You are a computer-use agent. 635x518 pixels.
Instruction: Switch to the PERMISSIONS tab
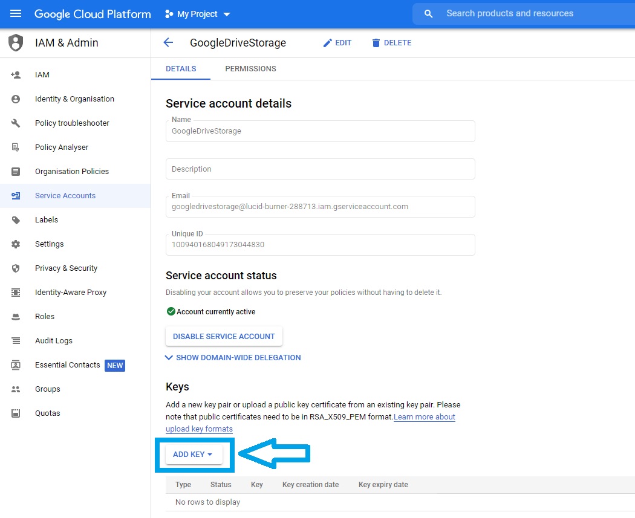[251, 69]
